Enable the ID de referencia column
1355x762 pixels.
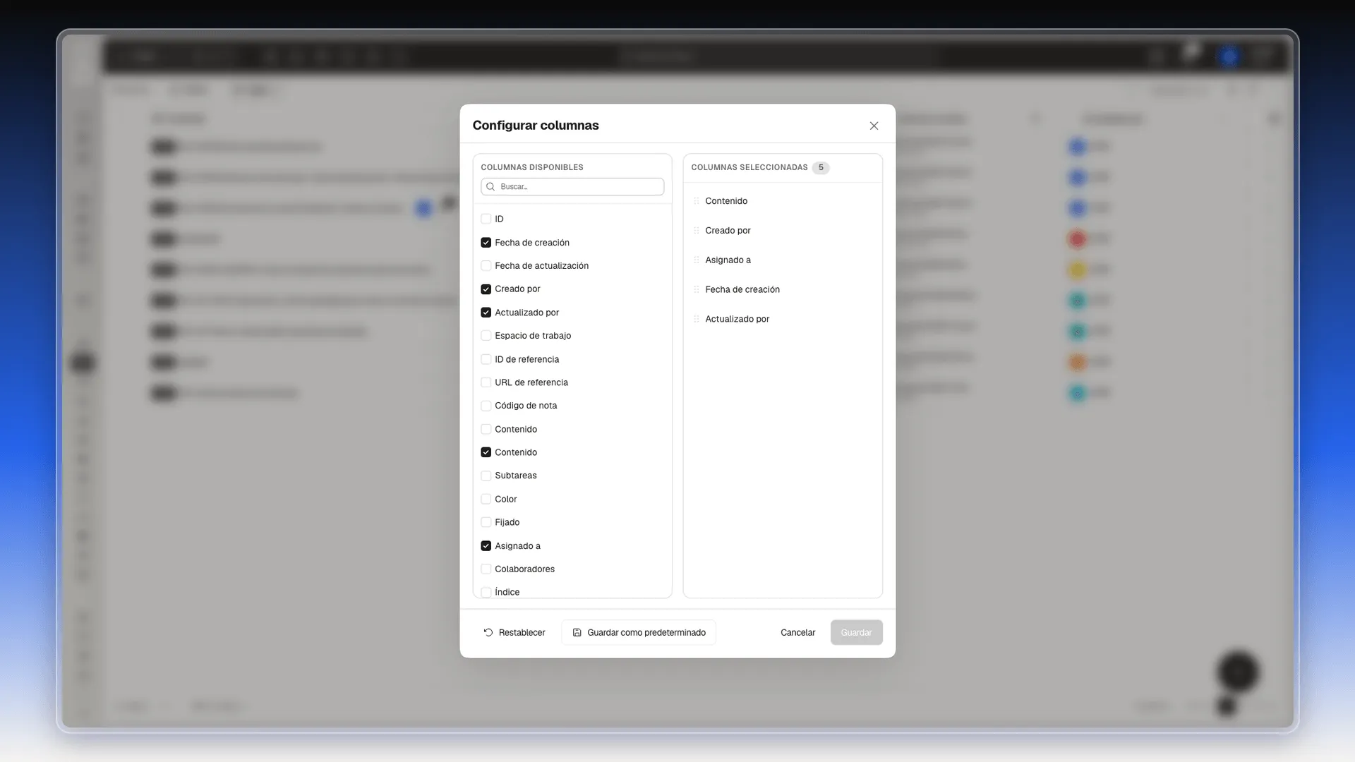pyautogui.click(x=486, y=360)
